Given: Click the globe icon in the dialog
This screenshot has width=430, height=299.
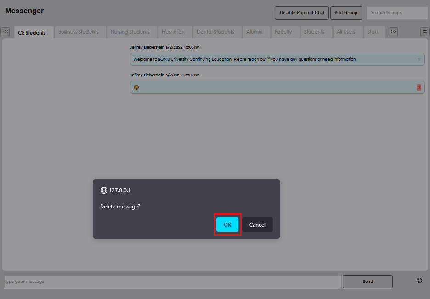Looking at the screenshot, I should coord(104,190).
